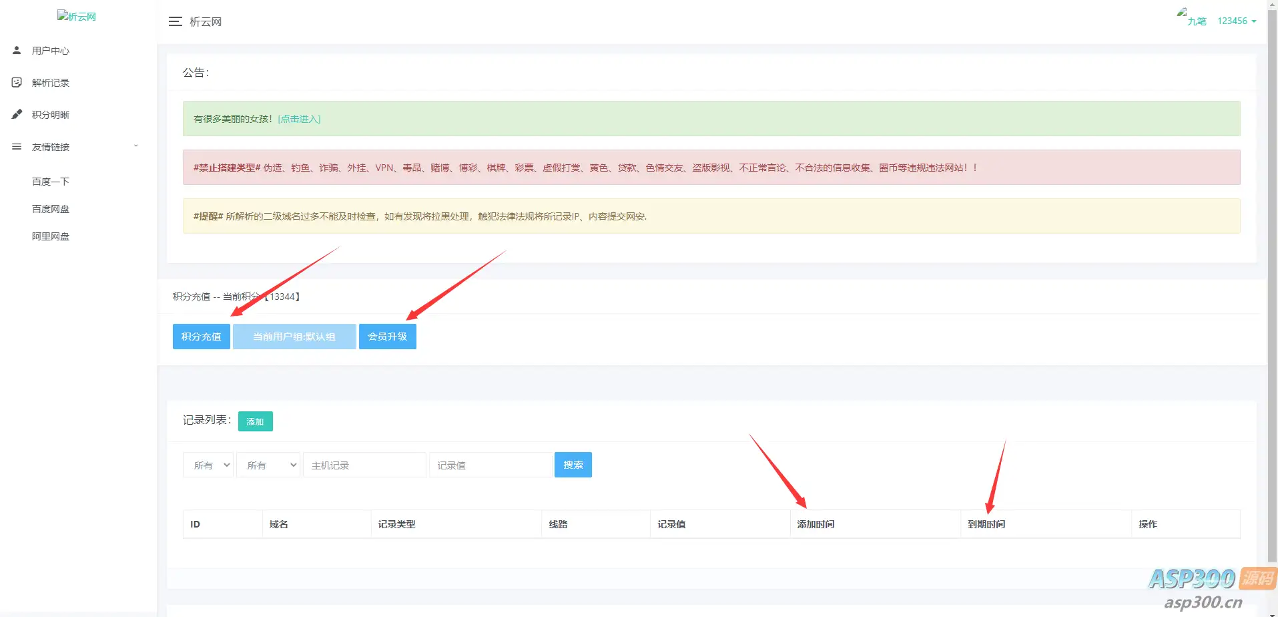
Task: Open the second 所有 filter dropdown
Action: click(x=268, y=465)
